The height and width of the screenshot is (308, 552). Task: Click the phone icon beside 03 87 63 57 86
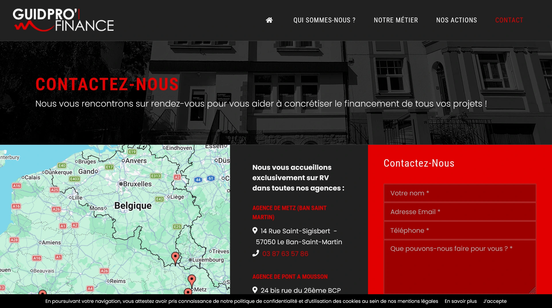coord(256,253)
